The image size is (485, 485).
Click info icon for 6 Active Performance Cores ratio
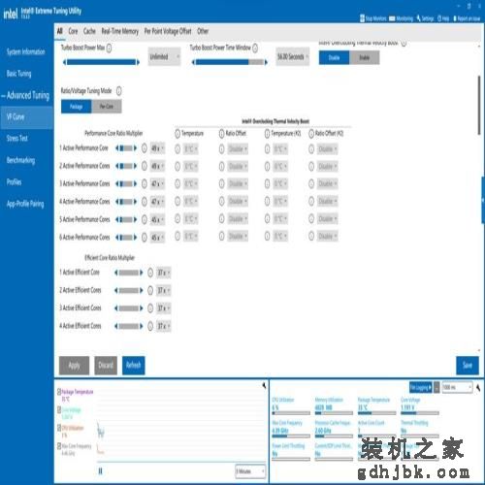145,238
